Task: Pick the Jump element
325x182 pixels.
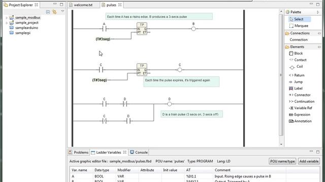Action: (x=296, y=82)
